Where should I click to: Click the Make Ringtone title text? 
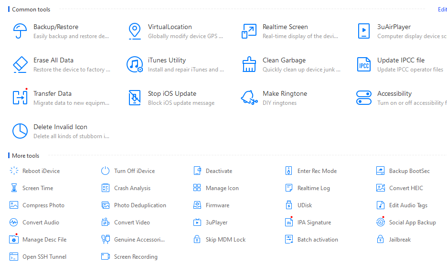tap(285, 93)
